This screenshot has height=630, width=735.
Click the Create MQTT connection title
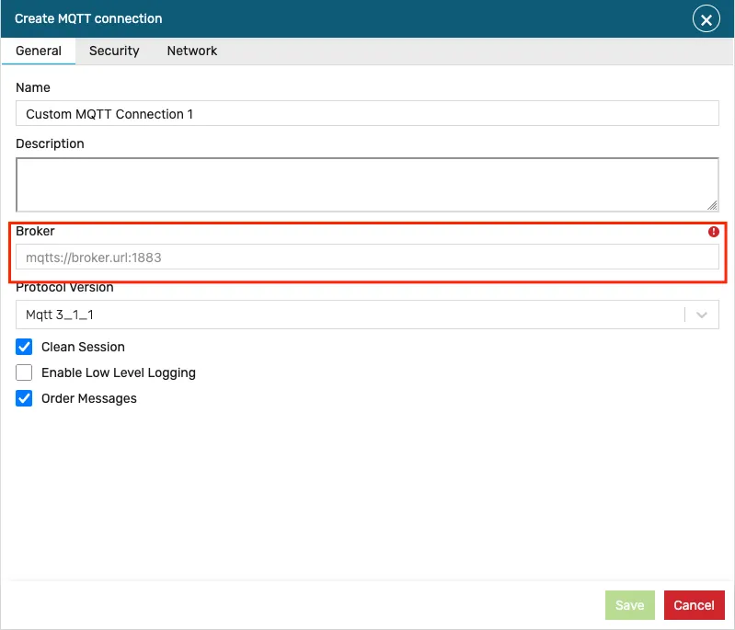click(88, 18)
